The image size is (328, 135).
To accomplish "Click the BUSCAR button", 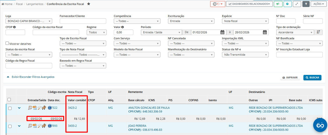I will coord(312,78).
